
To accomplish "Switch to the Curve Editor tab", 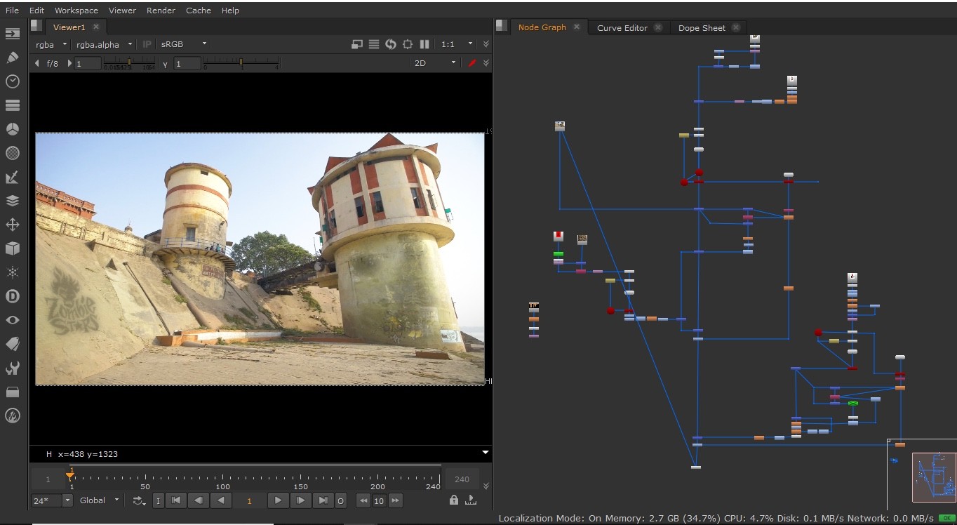I will point(622,27).
